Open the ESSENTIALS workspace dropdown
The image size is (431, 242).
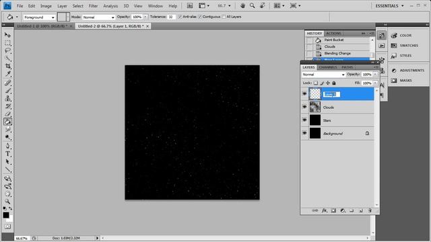click(389, 6)
